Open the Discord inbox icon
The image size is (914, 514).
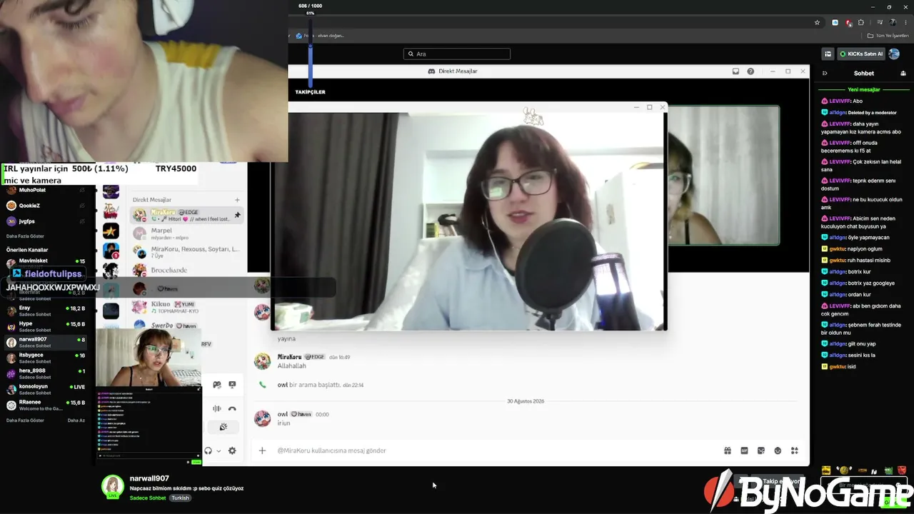(x=736, y=71)
